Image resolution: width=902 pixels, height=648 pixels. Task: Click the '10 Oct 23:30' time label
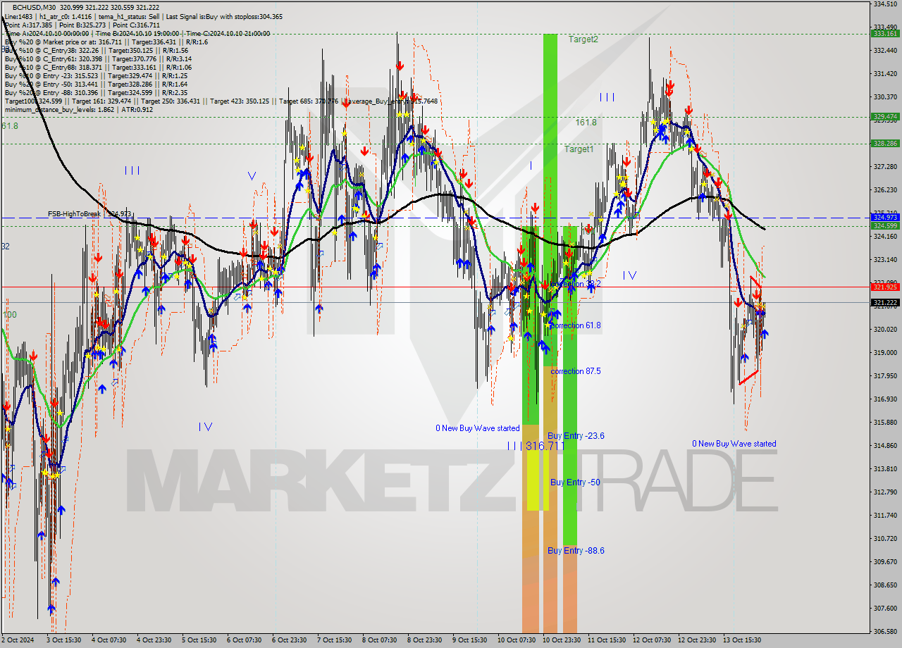point(560,640)
